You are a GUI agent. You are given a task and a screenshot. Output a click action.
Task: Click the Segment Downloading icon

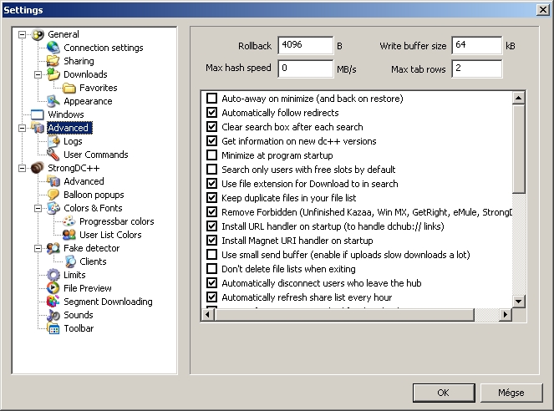click(53, 302)
